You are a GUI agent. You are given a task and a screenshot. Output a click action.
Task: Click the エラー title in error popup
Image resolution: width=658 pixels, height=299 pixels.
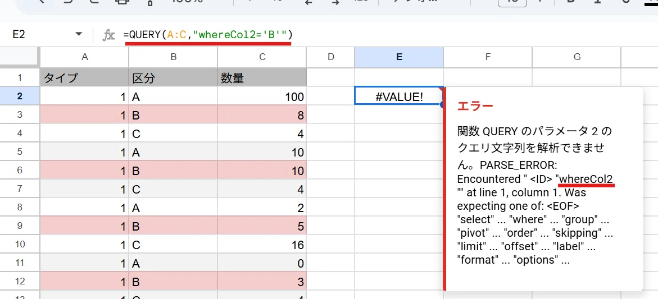click(475, 105)
